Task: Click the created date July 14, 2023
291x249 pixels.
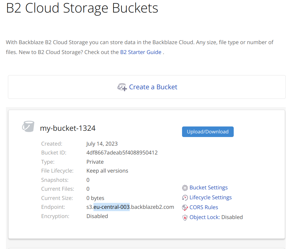Action: (102, 144)
